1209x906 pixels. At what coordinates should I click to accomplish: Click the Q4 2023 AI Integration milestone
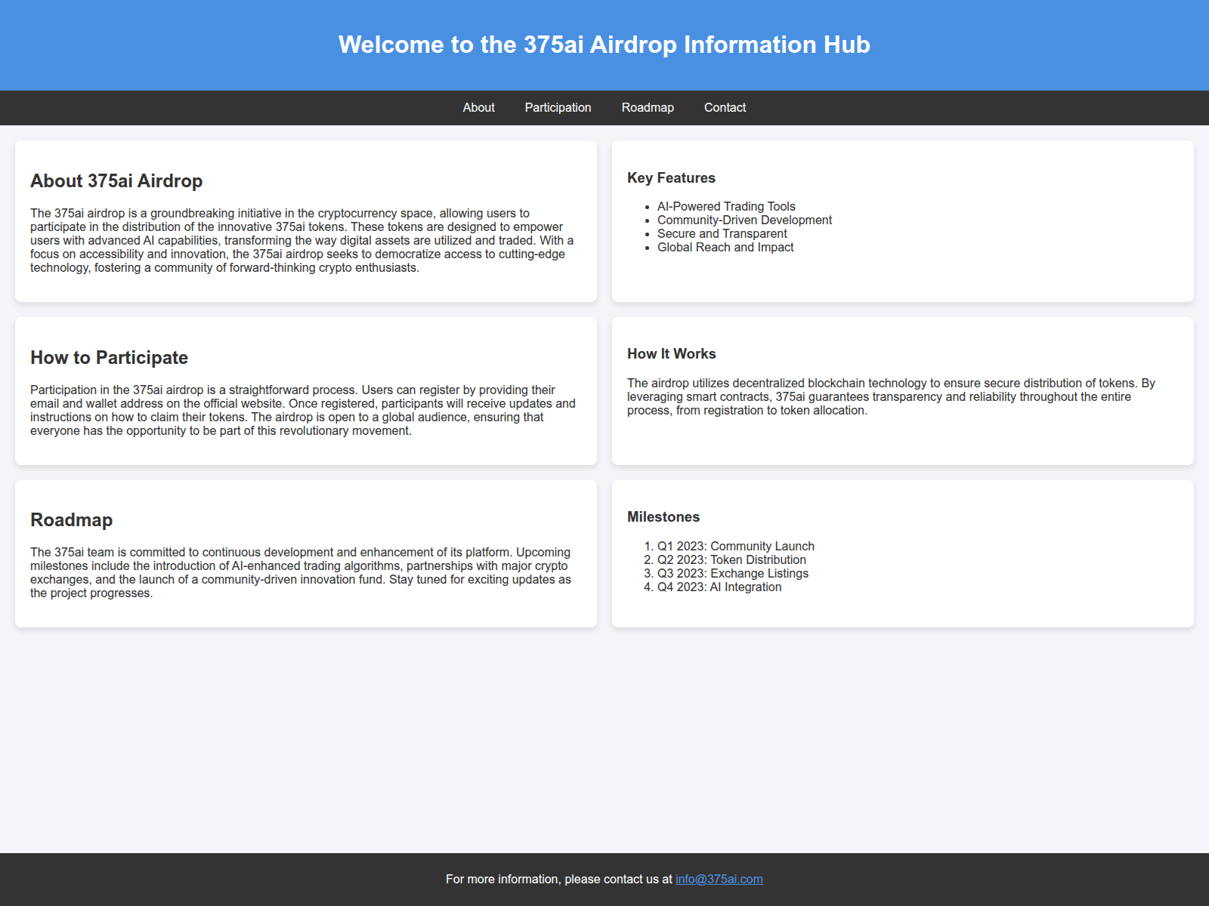tap(719, 587)
